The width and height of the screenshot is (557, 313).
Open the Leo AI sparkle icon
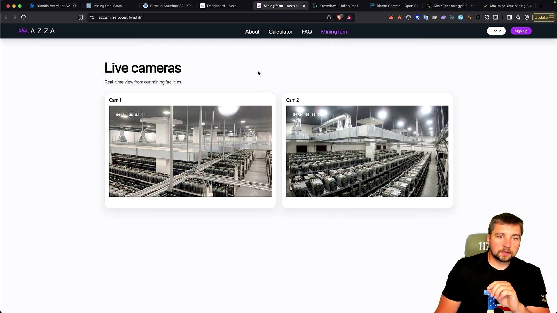point(518,17)
